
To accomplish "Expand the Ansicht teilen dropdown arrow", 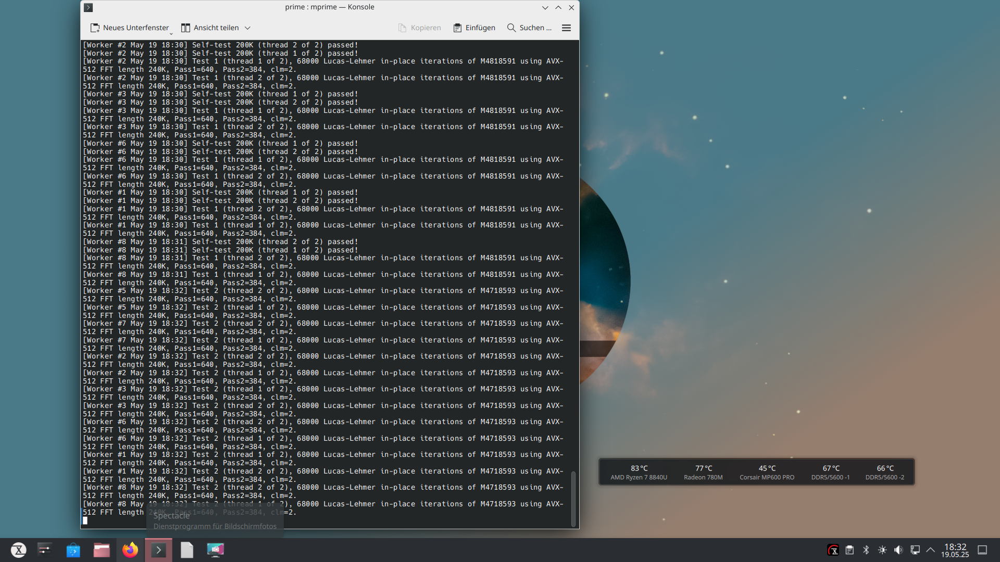I will pyautogui.click(x=248, y=28).
